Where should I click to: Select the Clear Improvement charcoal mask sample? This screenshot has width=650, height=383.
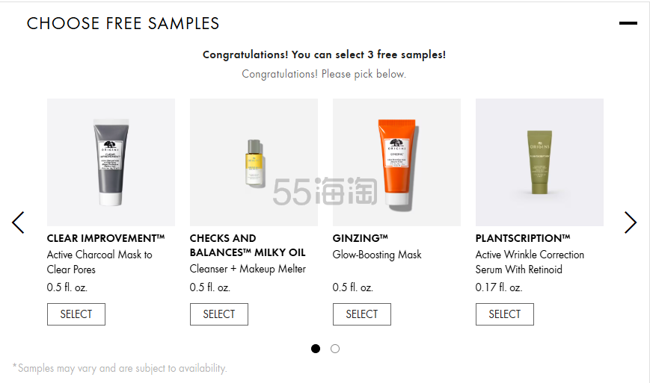tap(76, 314)
